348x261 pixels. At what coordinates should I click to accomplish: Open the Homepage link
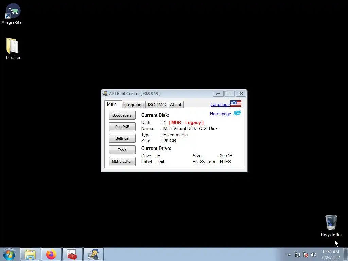pos(220,114)
